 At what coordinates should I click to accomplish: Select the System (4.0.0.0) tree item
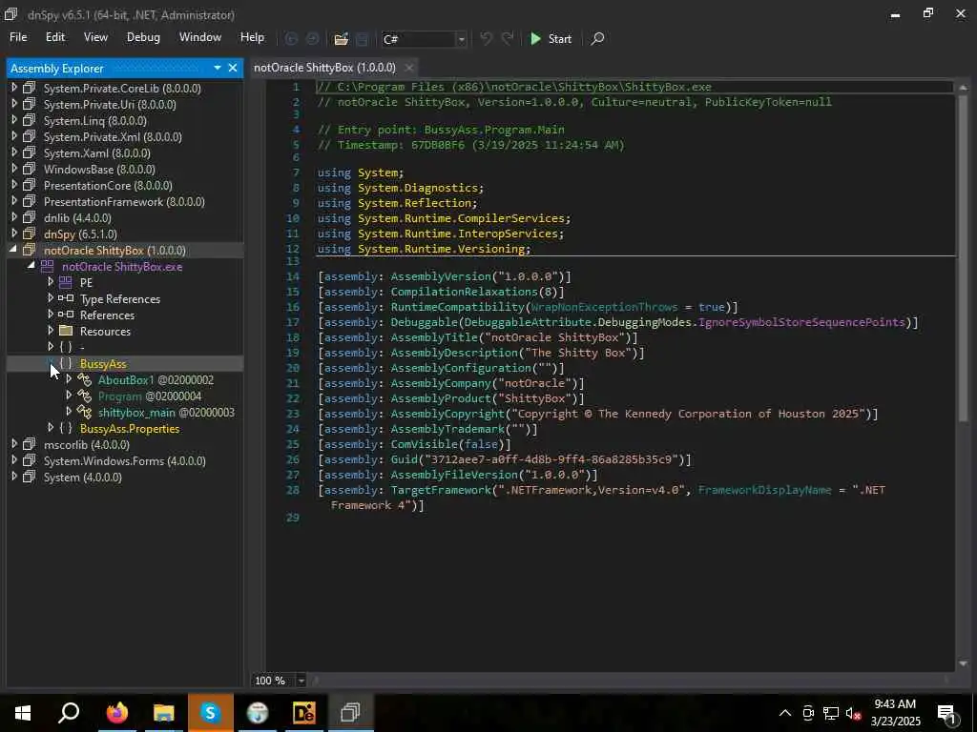click(83, 477)
